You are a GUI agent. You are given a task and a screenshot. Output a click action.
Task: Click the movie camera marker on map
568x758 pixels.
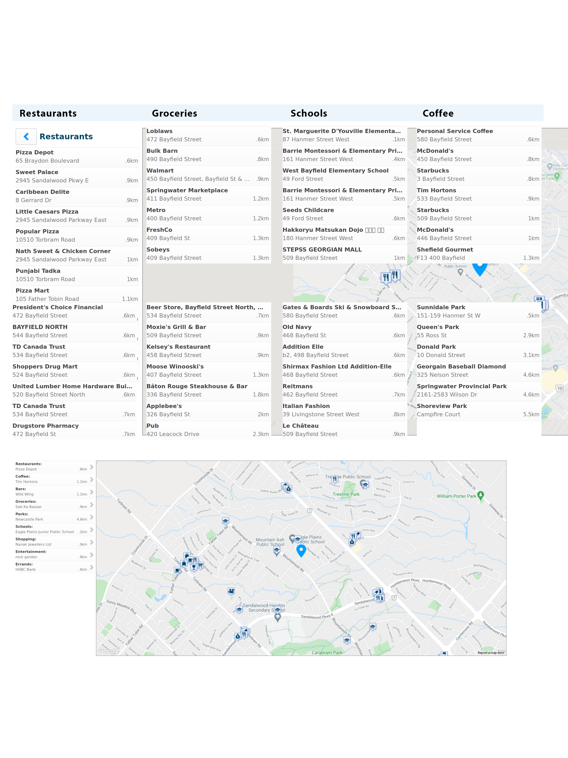coord(231,591)
